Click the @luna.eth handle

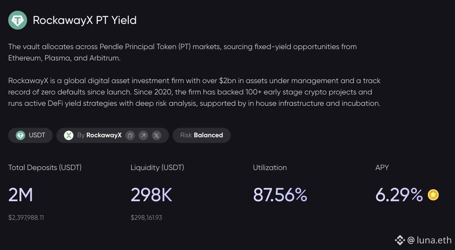tap(429, 240)
